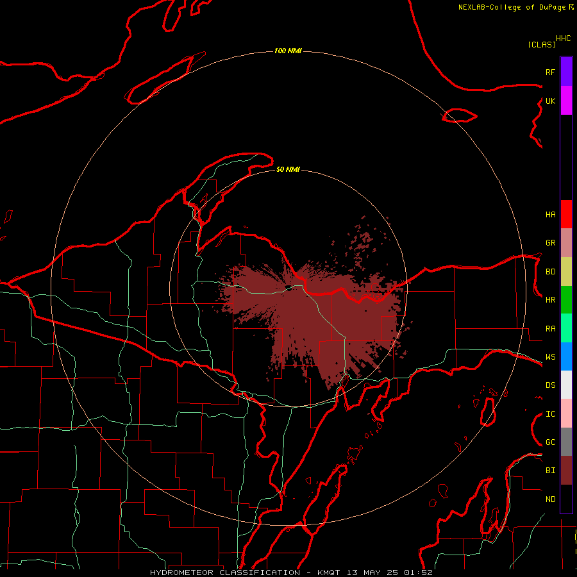
Task: Click the DS white legend swatch
Action: [x=566, y=385]
